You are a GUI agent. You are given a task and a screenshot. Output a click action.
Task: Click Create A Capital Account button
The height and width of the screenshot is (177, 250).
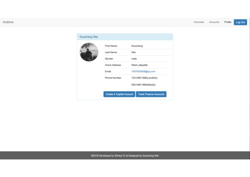119,94
